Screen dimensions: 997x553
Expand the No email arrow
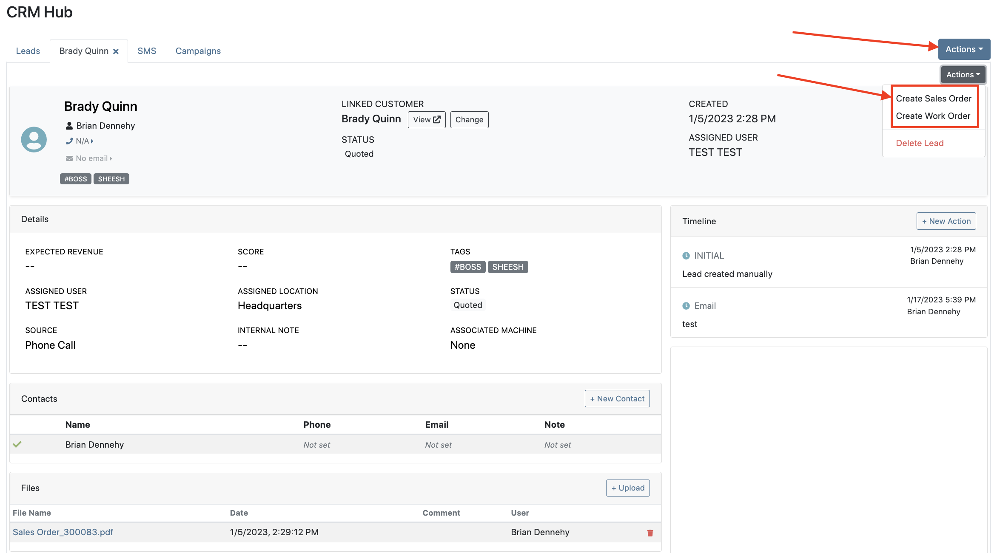coord(111,158)
